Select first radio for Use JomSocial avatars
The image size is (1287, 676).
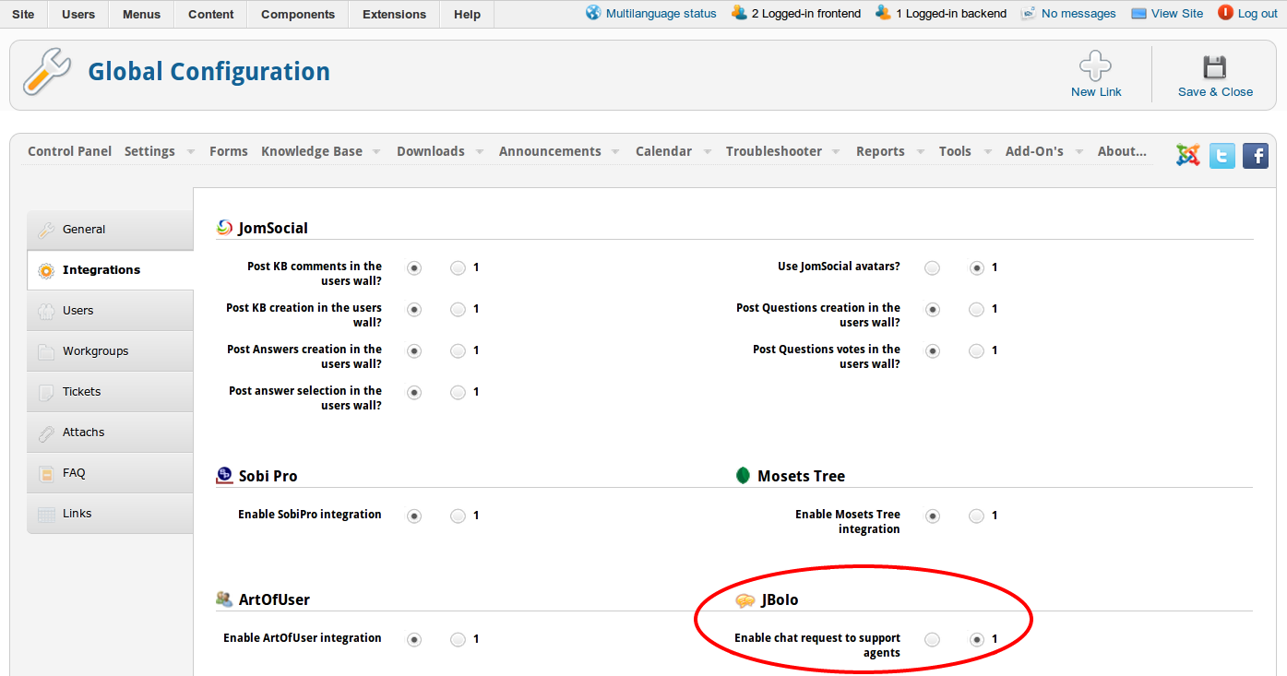[x=933, y=267]
